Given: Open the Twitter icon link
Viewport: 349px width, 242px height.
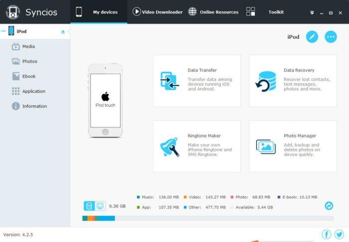Looking at the screenshot, I should click(338, 234).
